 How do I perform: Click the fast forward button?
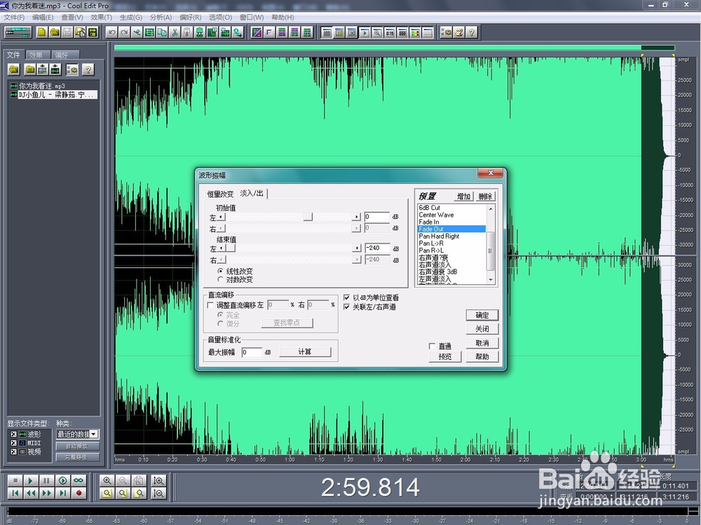(x=46, y=493)
